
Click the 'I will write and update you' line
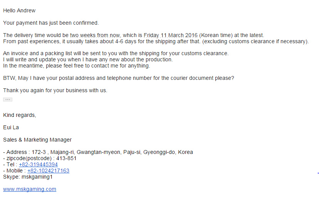[88, 60]
